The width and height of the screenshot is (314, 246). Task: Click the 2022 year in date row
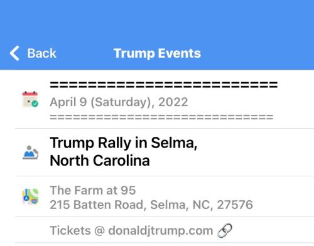pos(173,102)
